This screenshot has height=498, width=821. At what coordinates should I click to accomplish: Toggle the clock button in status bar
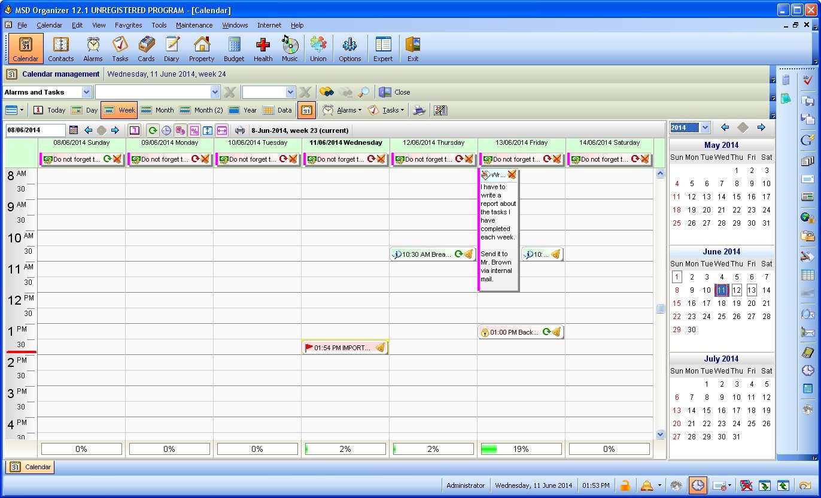point(698,485)
